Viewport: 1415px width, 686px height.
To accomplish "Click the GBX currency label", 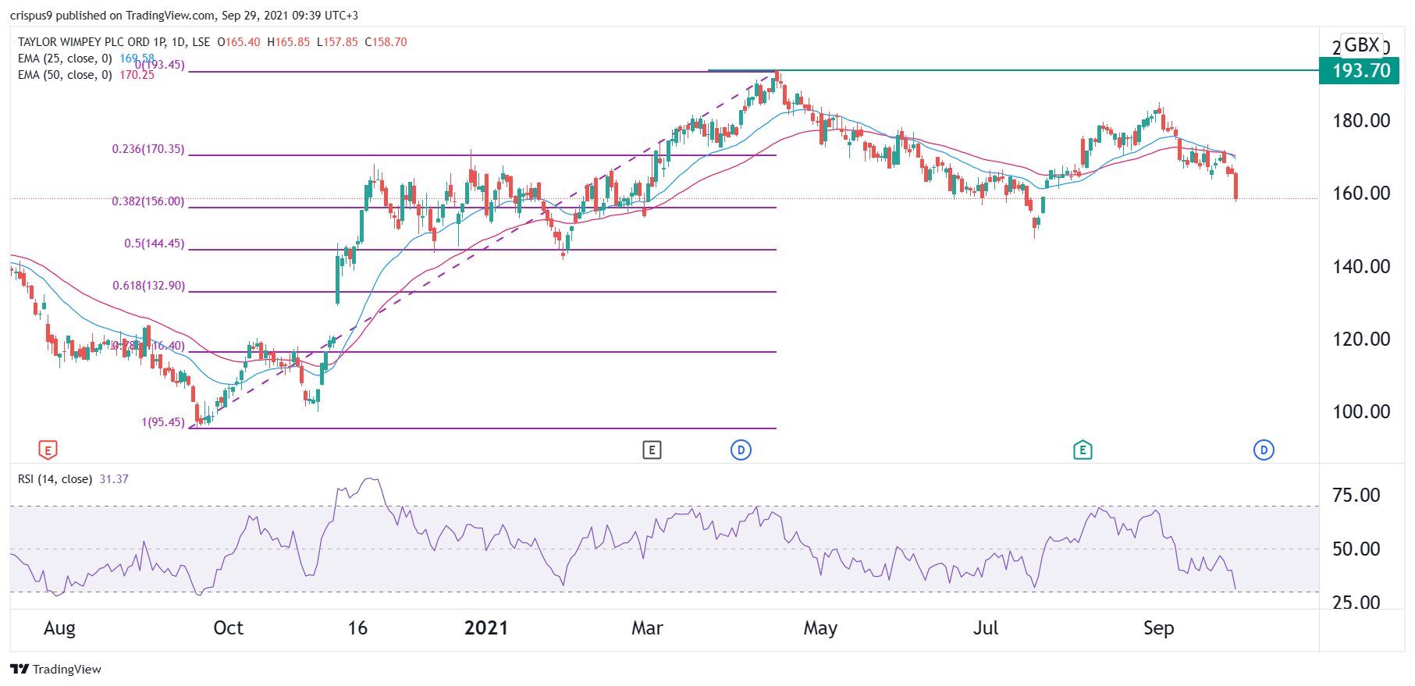I will pos(1362,44).
